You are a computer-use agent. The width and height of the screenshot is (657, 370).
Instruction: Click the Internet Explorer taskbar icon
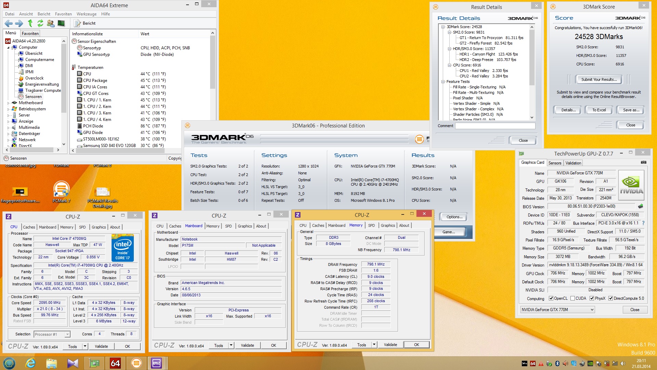(30, 363)
